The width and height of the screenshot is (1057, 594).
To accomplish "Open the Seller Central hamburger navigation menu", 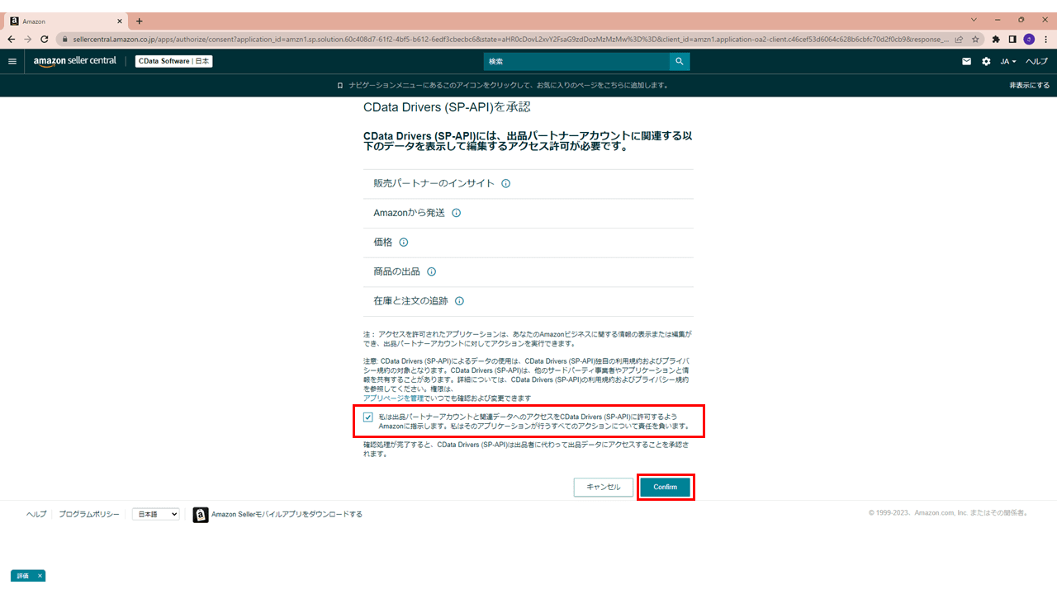I will (x=12, y=61).
